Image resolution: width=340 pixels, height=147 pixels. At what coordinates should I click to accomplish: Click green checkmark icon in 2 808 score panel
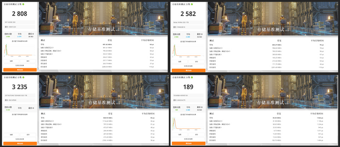[23, 4]
